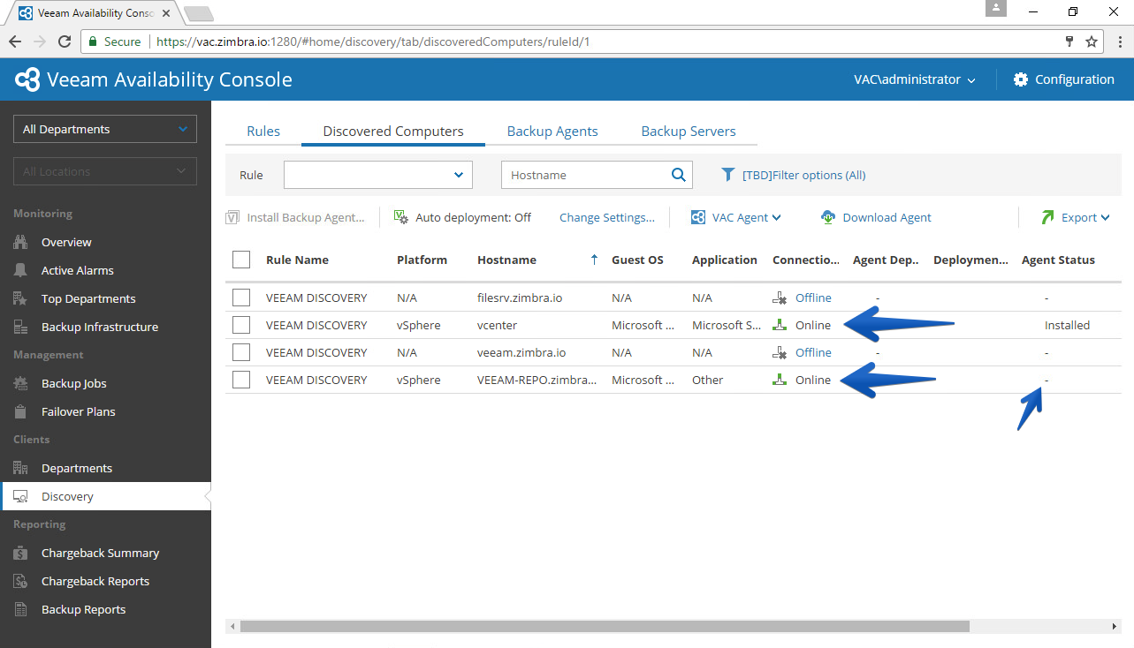Click the Top Departments icon
1134x648 pixels.
coord(21,298)
